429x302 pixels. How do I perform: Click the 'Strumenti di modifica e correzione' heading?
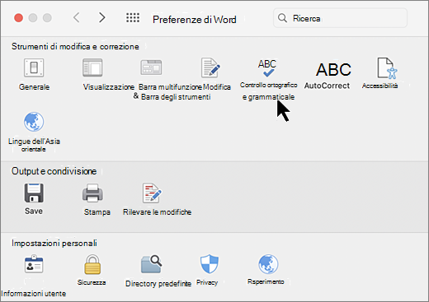[x=75, y=47]
